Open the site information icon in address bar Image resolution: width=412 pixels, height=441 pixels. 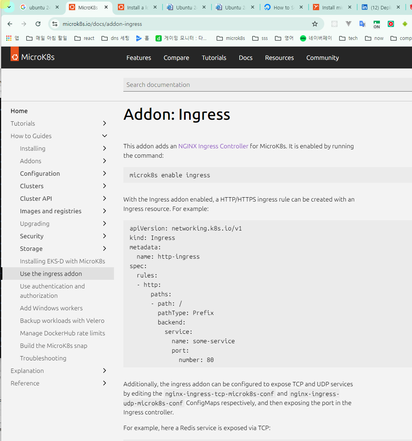coord(55,24)
